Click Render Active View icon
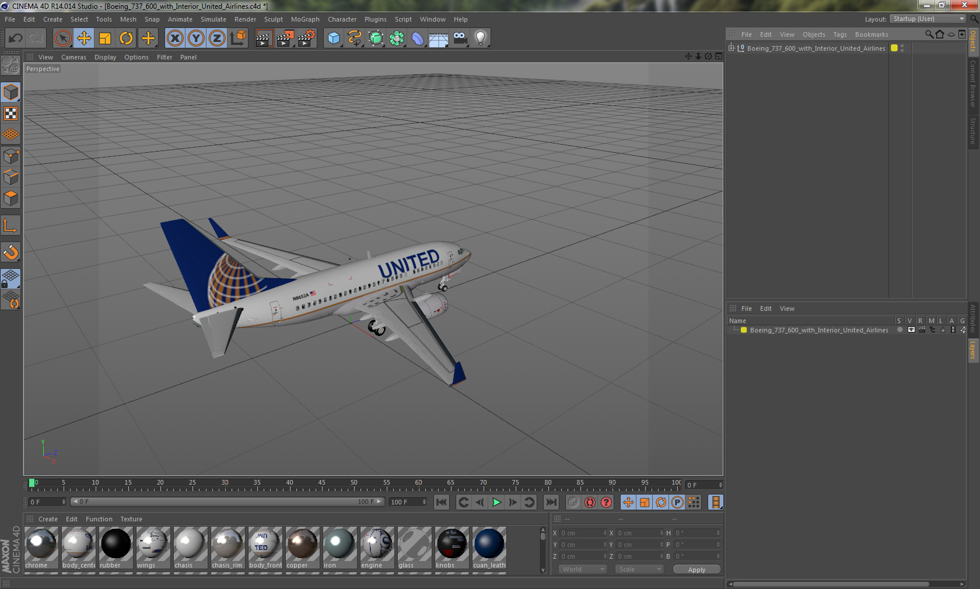Screen dimensions: 980x589 [x=264, y=38]
